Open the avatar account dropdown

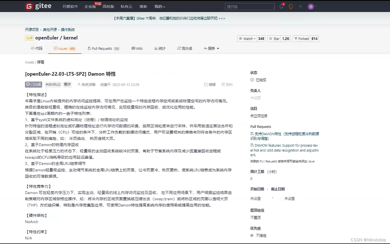[x=311, y=6]
